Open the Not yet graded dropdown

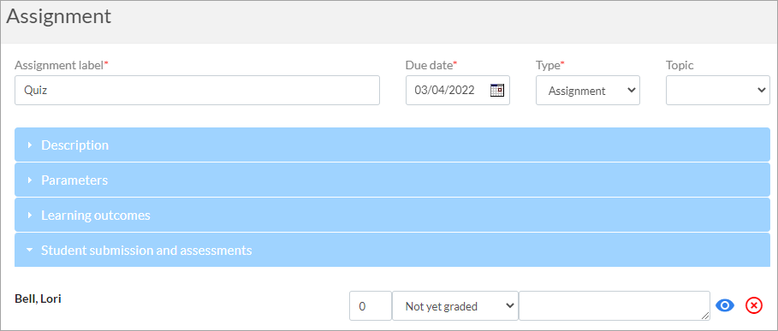[455, 305]
